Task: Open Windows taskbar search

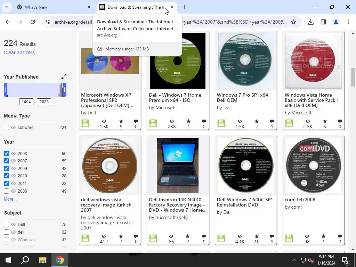Action: tap(25, 260)
